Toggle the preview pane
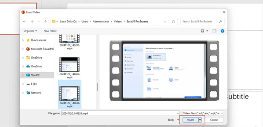 [214, 31]
